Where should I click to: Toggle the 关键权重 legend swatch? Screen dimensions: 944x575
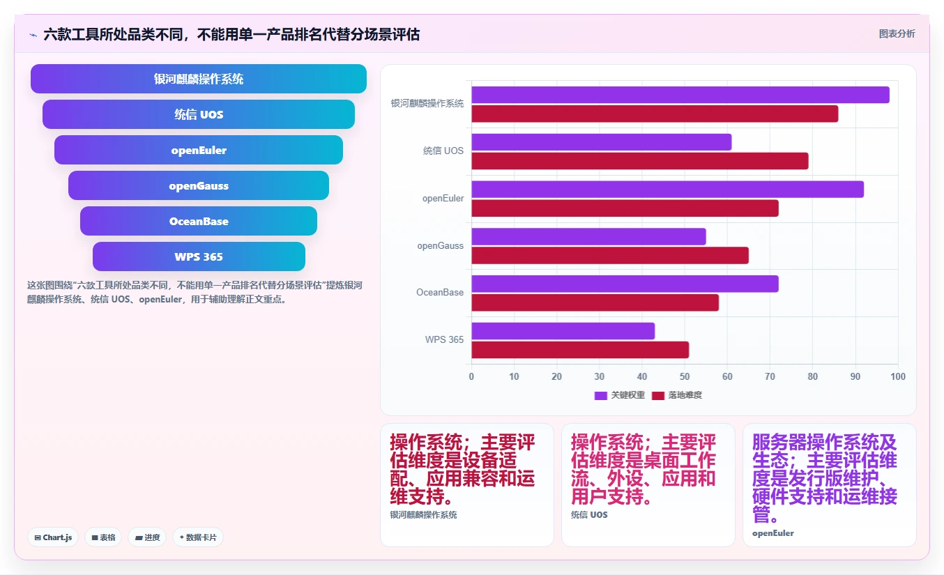pos(601,395)
